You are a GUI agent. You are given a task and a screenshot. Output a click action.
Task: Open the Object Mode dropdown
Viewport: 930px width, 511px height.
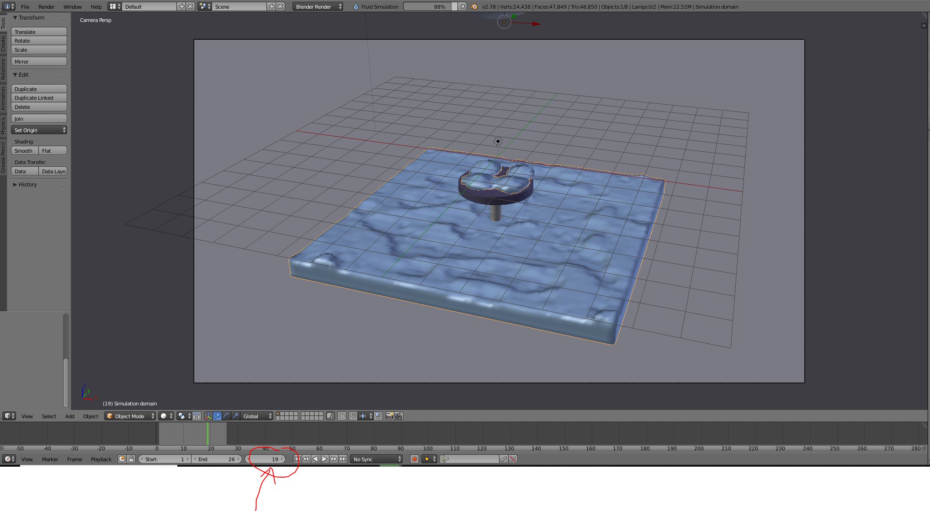tap(130, 416)
